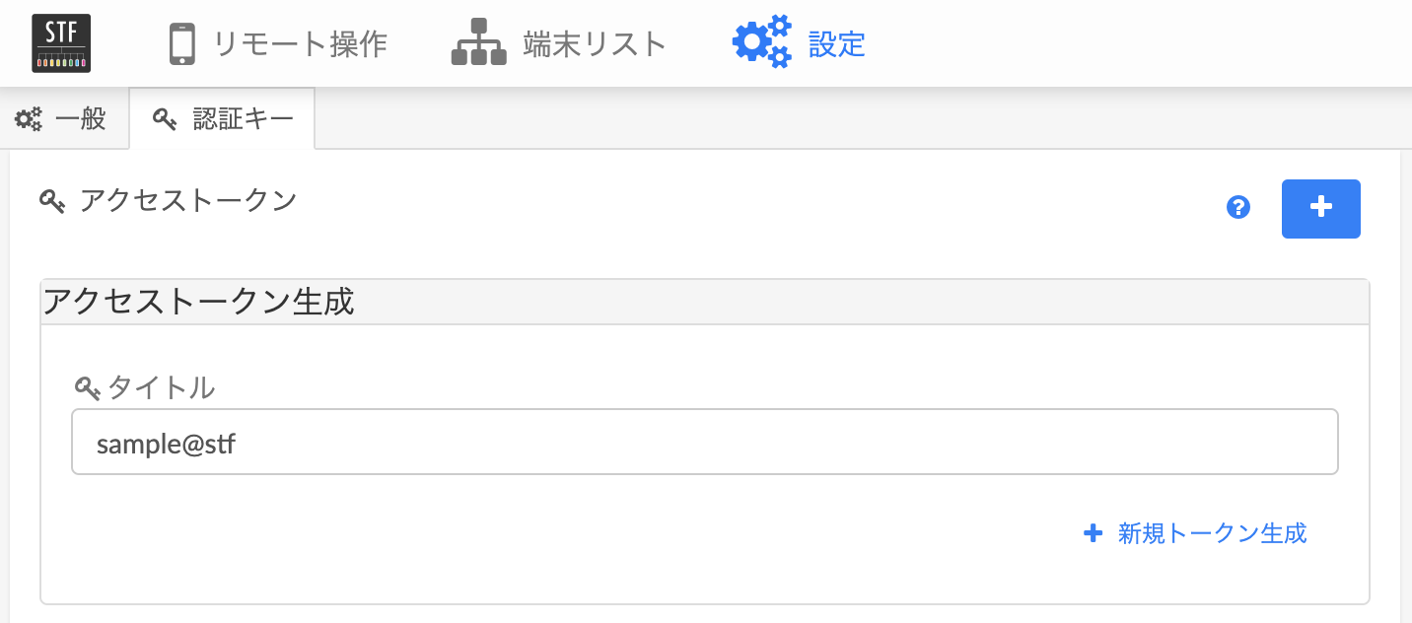1412x623 pixels.
Task: Click the plus symbol beside 新規トークン生成
Action: click(x=1093, y=533)
